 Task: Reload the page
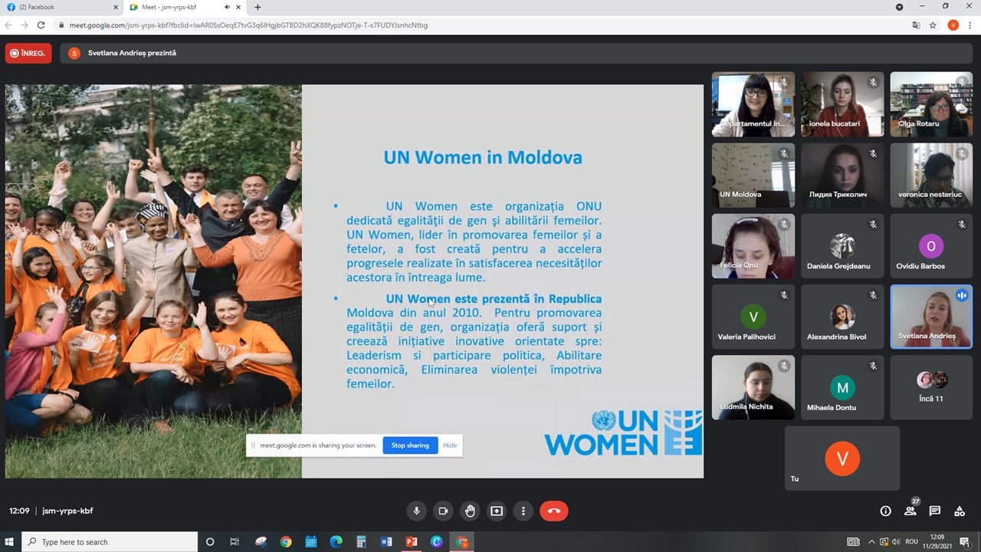(x=41, y=25)
